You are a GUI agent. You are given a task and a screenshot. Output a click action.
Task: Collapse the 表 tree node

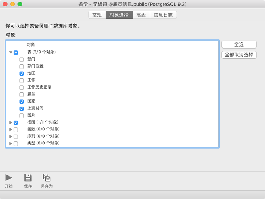pyautogui.click(x=11, y=53)
